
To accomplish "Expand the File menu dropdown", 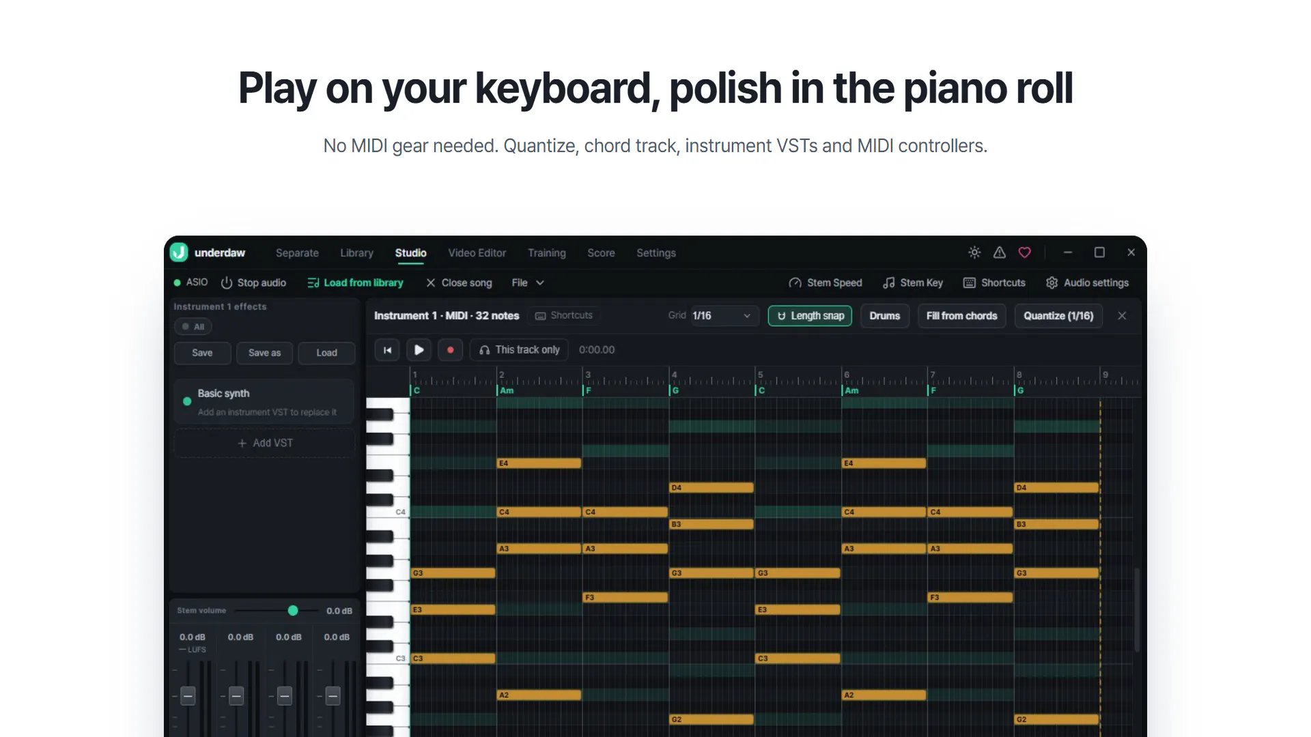I will tap(528, 283).
